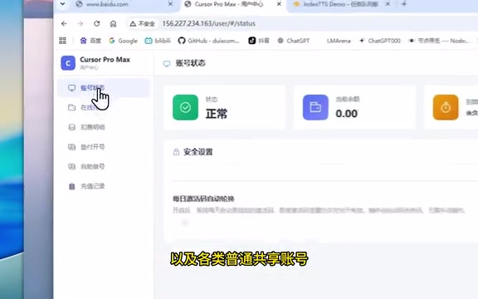Open the Google bookmark
This screenshot has width=478, height=299.
click(x=123, y=41)
